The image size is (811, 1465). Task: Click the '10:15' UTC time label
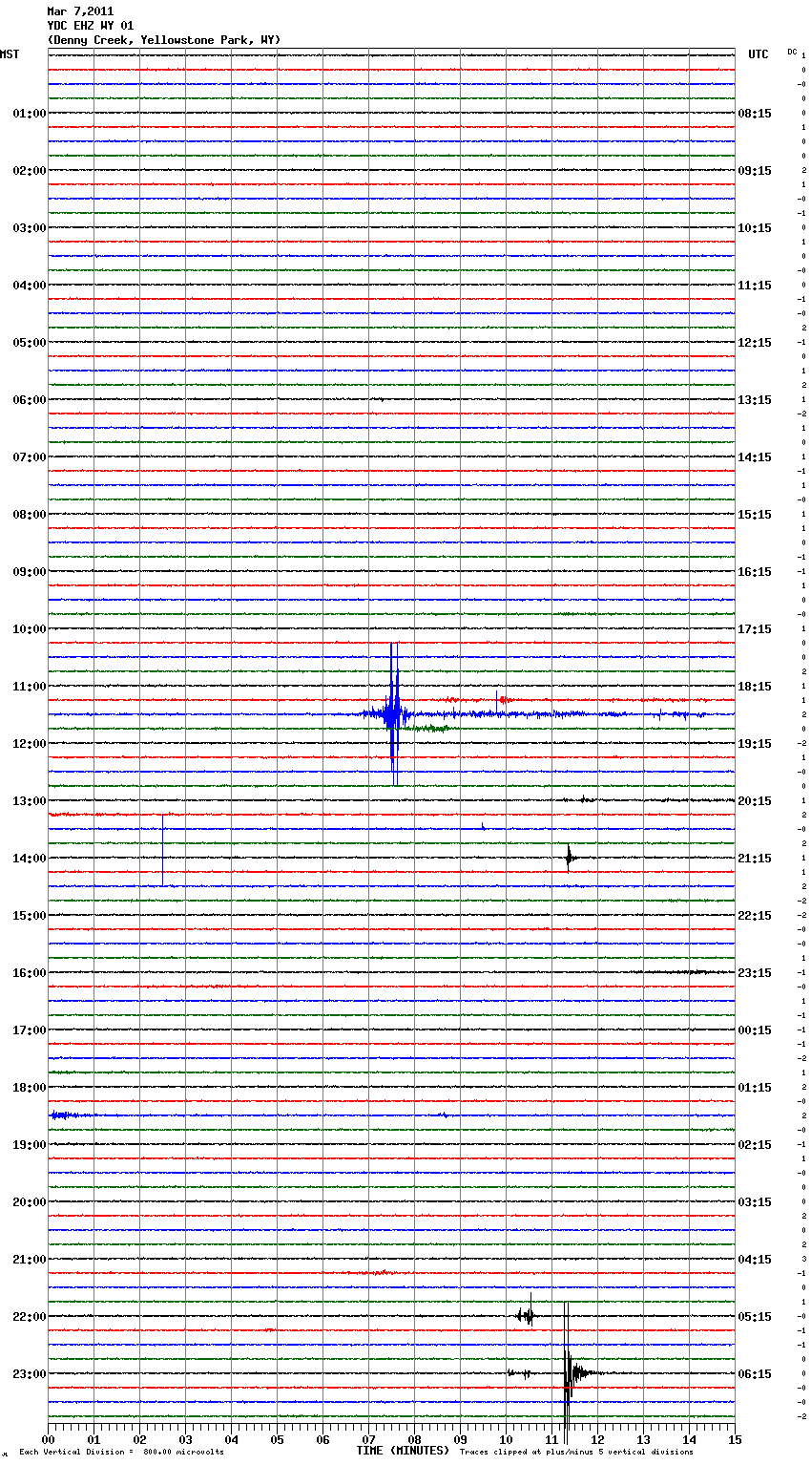[x=755, y=228]
